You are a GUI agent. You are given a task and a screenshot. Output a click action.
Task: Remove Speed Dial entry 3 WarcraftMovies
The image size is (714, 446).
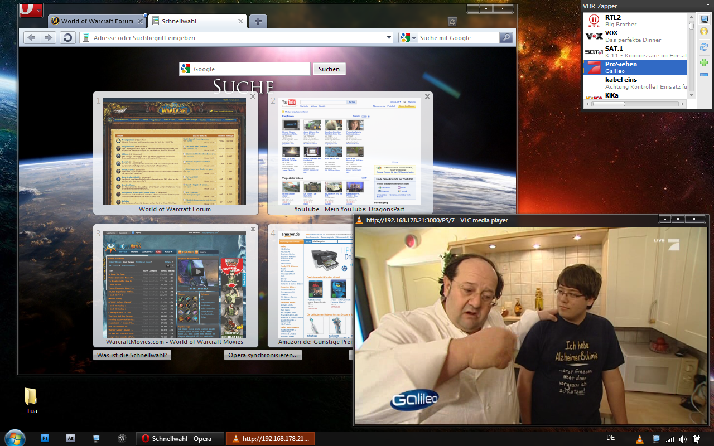pos(253,229)
